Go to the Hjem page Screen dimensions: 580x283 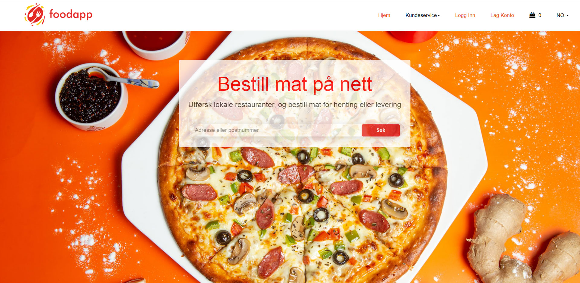384,15
